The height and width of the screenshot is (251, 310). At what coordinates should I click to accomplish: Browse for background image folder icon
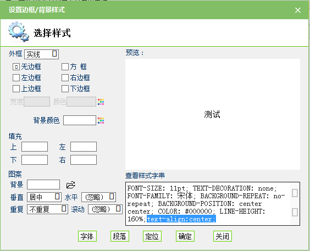[70, 185]
